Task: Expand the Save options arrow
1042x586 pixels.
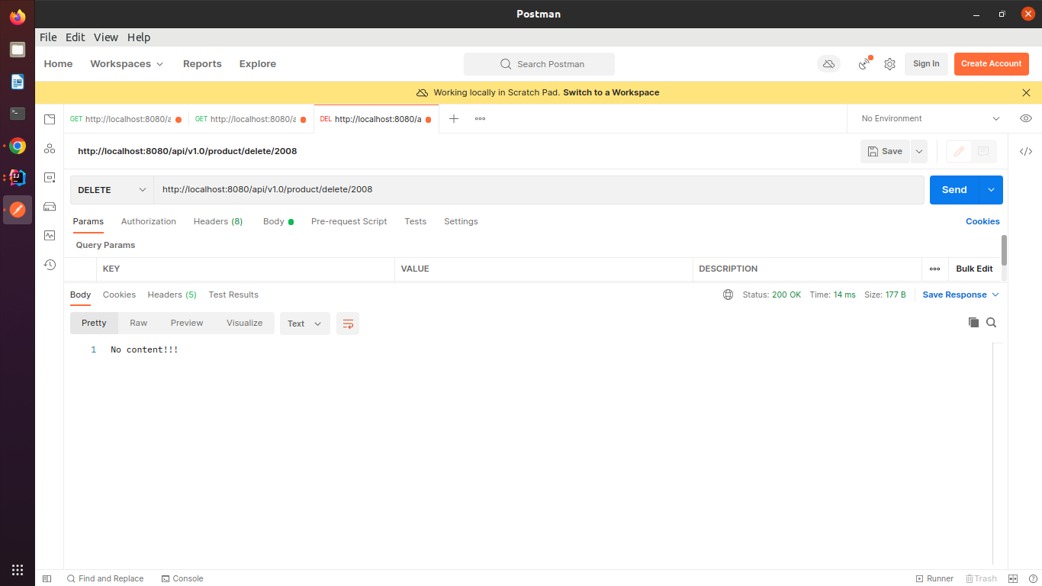Action: pyautogui.click(x=919, y=151)
